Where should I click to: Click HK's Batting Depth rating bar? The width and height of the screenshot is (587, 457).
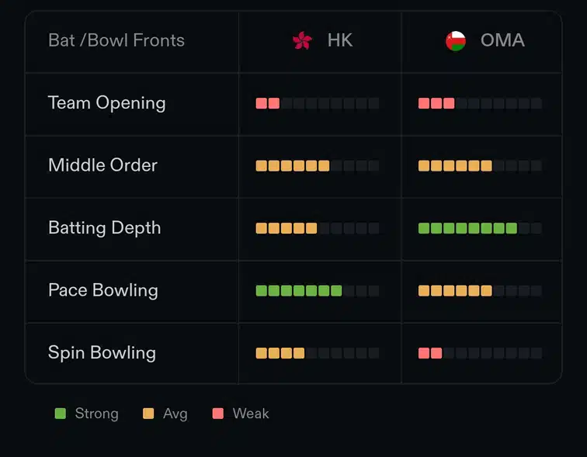318,228
